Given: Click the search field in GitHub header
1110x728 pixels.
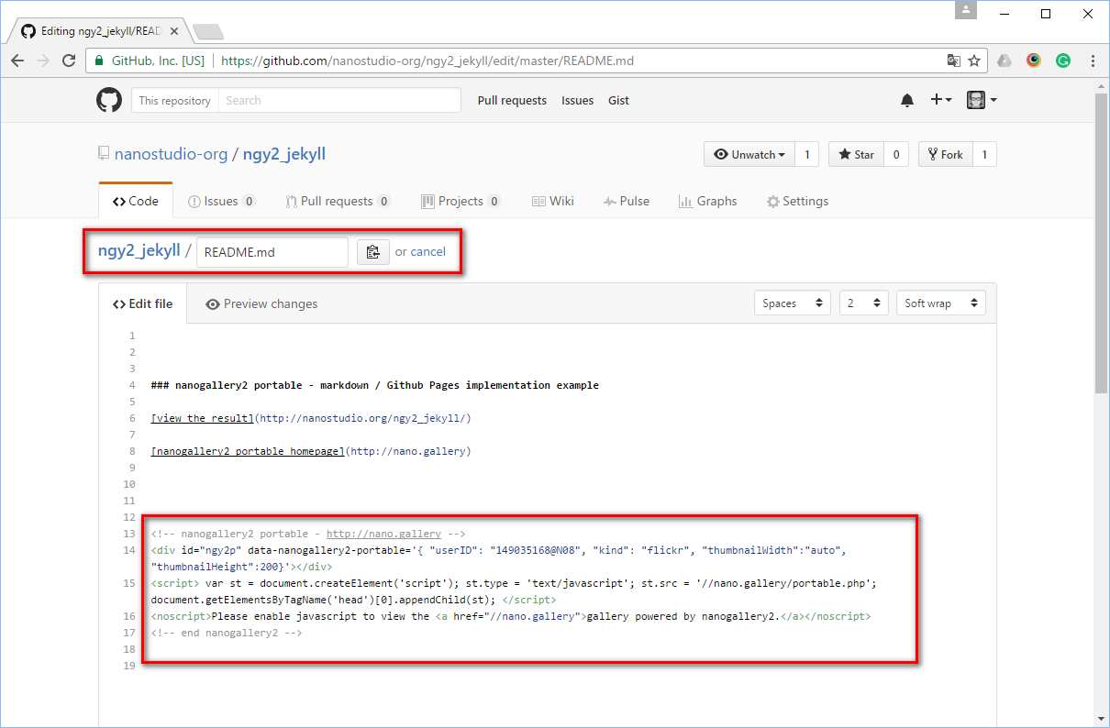Looking at the screenshot, I should (339, 100).
